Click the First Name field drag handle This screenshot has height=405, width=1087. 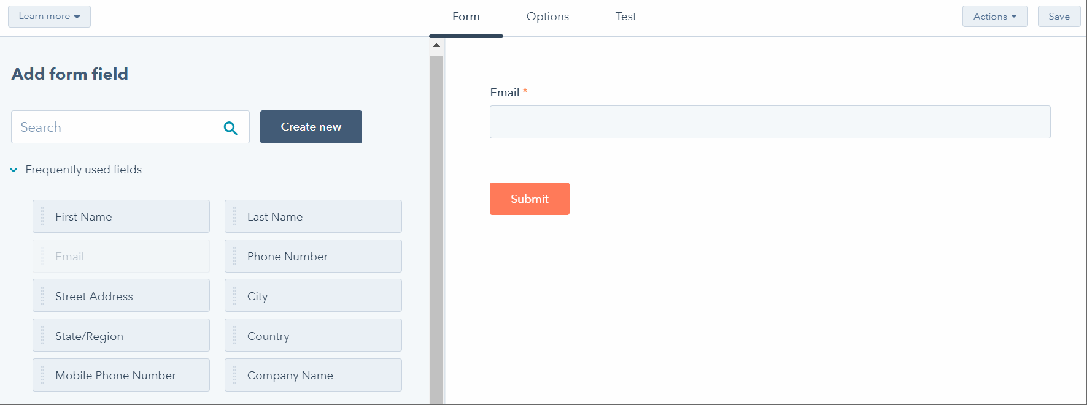42,216
